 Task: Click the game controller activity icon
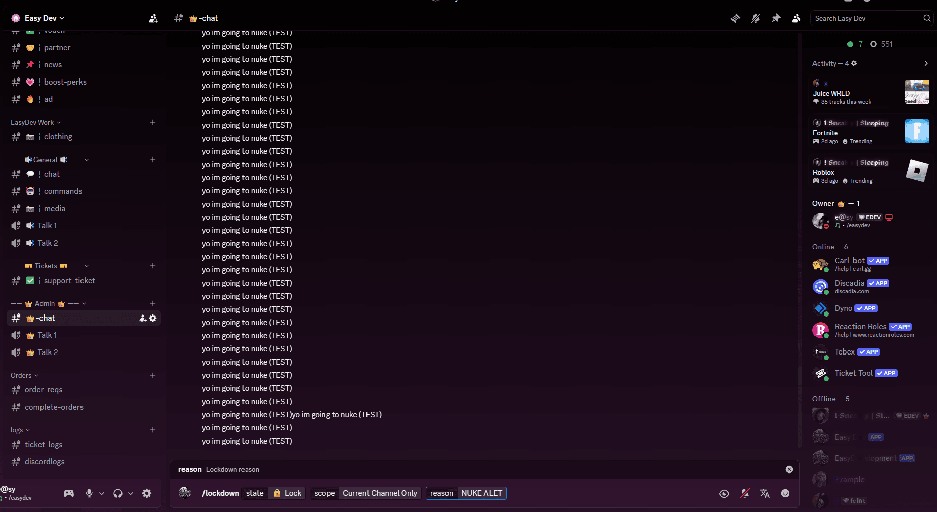(69, 493)
